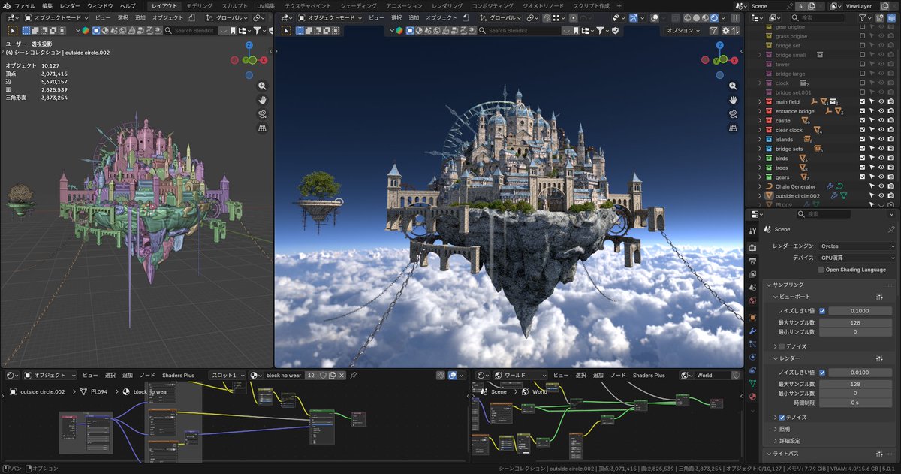Viewport: 901px width, 474px height.
Task: Open the Output properties tab
Action: [752, 261]
